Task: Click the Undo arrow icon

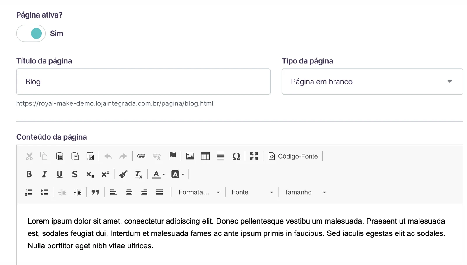Action: 108,156
